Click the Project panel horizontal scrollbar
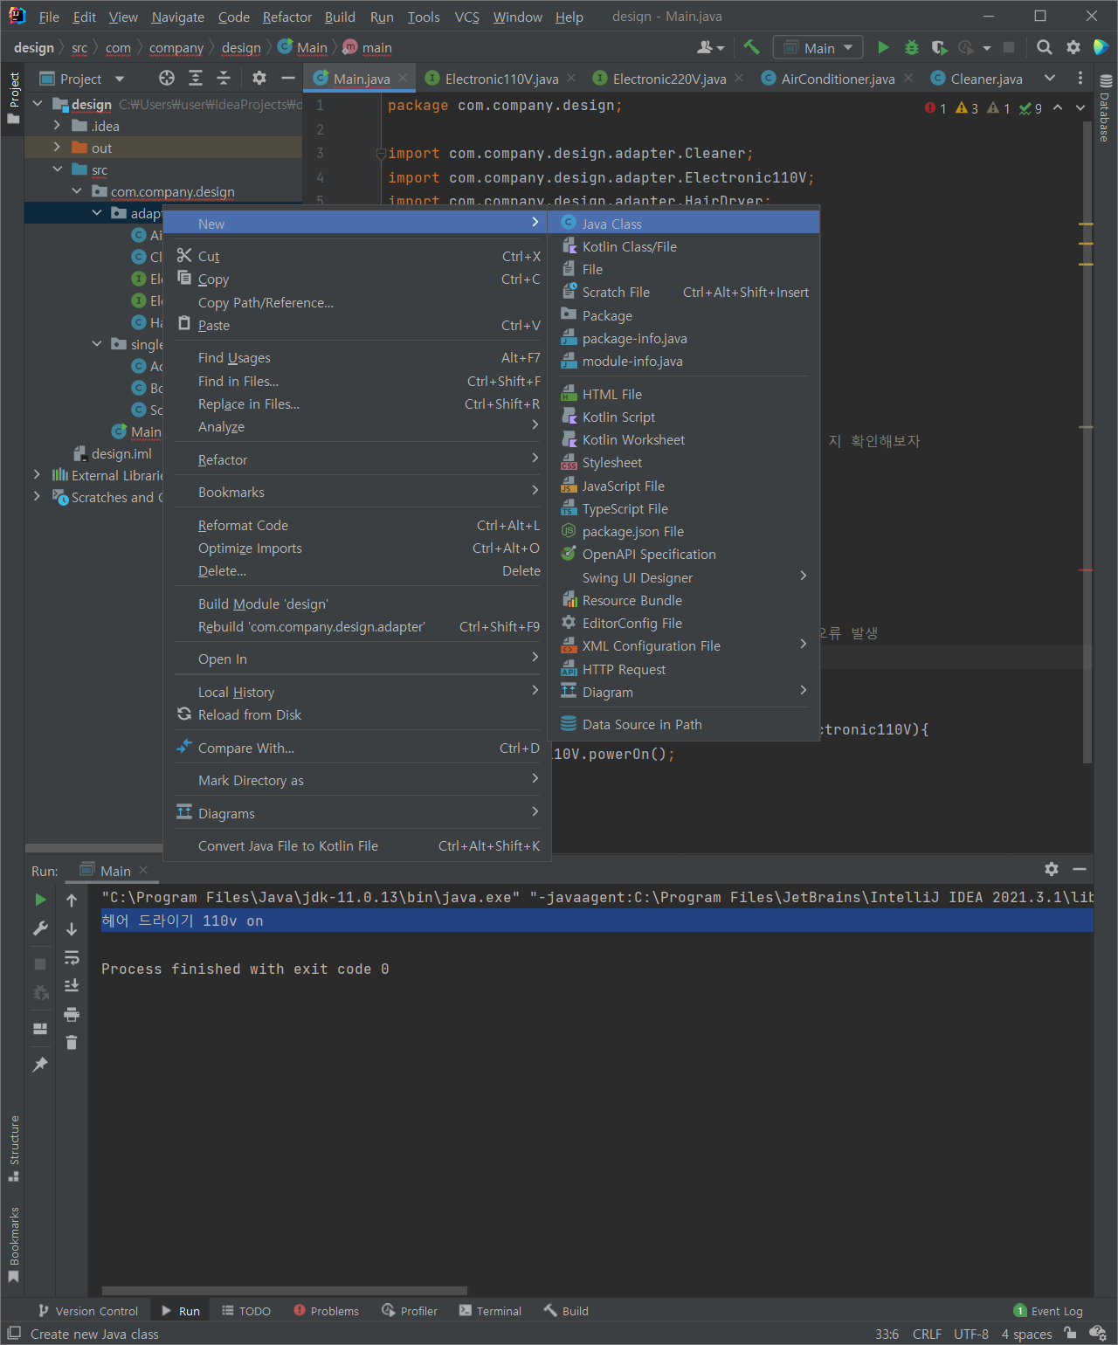Screen dimensions: 1118x1345 tap(93, 848)
